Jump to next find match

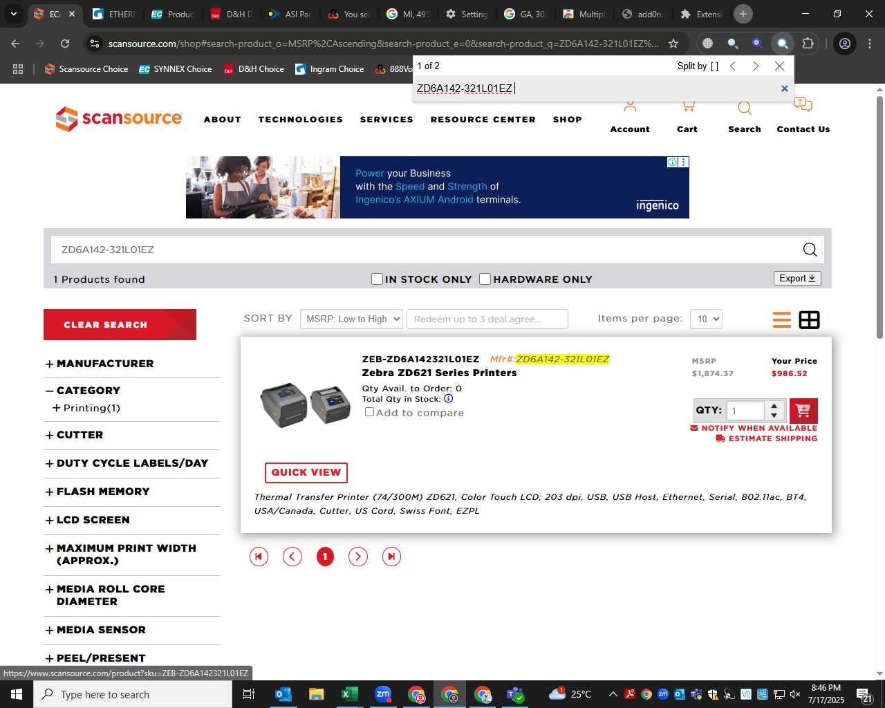coord(756,66)
